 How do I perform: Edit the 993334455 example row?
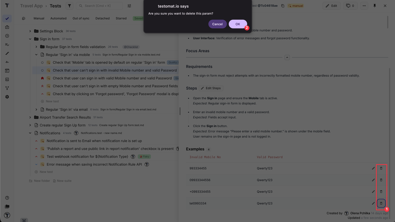373,168
